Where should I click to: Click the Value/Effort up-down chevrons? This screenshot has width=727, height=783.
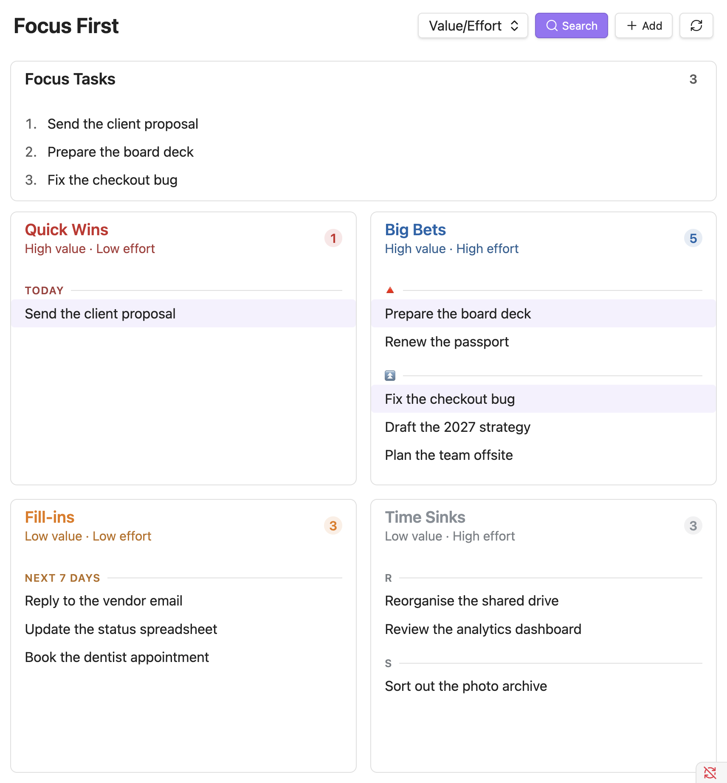pyautogui.click(x=514, y=25)
